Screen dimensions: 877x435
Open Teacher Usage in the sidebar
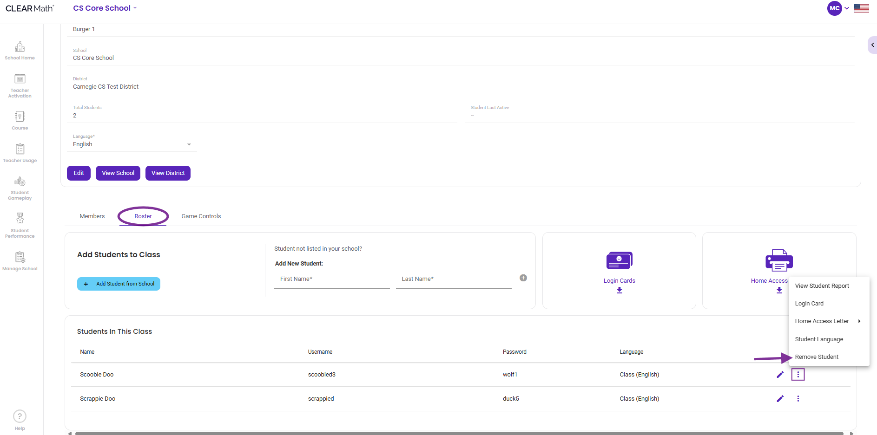[20, 154]
